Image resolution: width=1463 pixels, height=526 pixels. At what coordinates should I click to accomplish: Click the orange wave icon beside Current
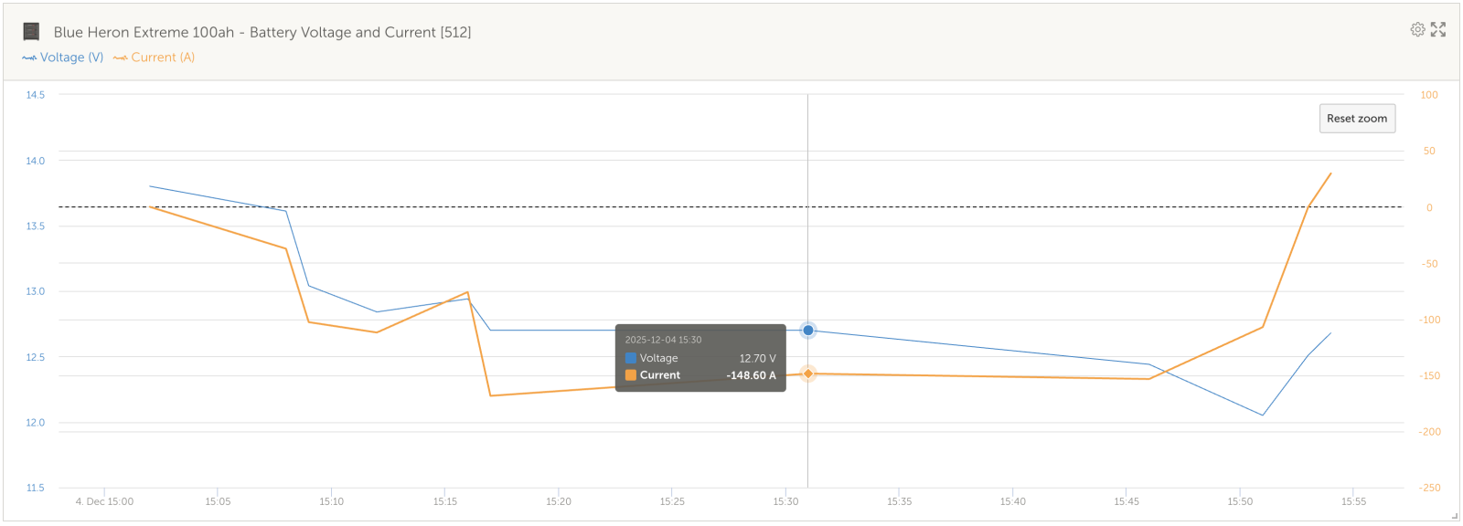pos(120,58)
